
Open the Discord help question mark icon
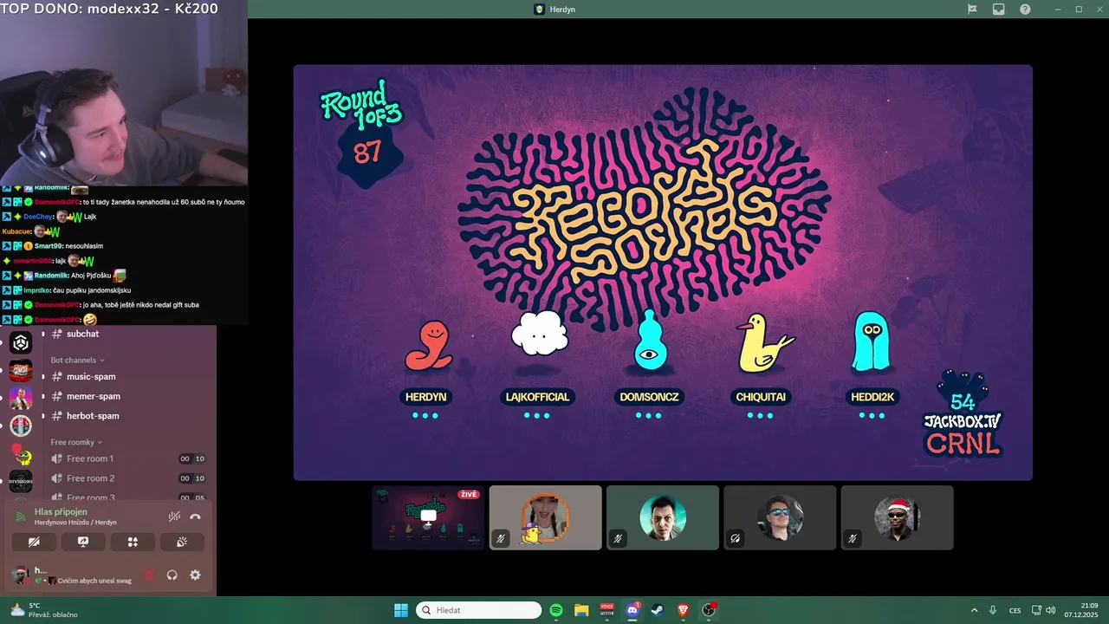pos(1025,9)
